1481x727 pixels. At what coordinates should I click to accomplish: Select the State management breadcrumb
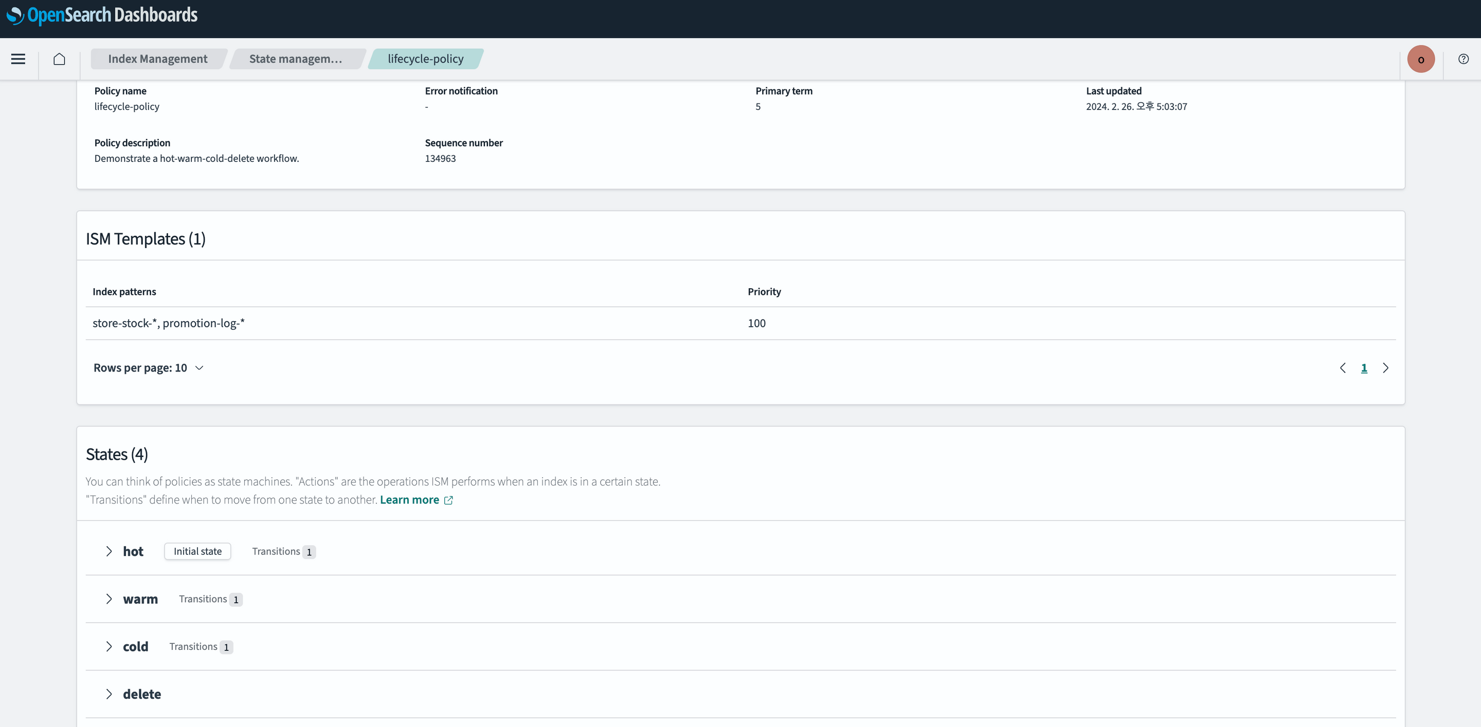tap(296, 59)
